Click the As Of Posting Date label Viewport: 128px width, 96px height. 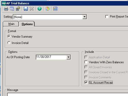point(18,57)
